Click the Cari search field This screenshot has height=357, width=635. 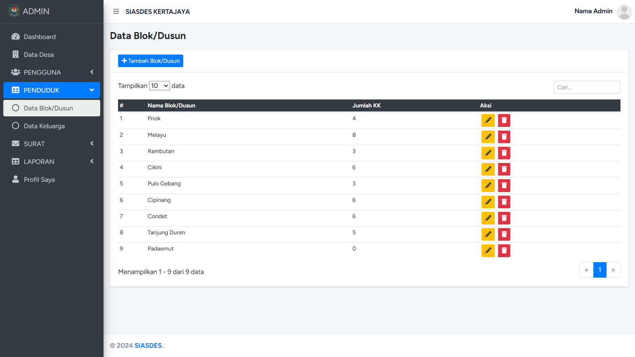click(x=587, y=87)
